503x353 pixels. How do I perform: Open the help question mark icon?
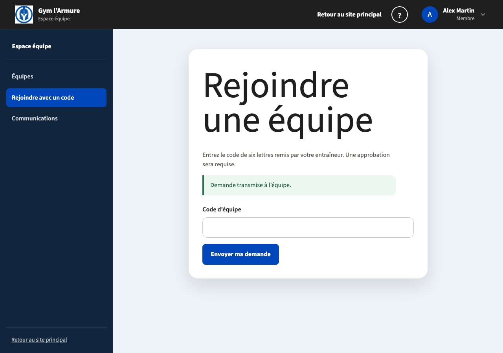400,15
